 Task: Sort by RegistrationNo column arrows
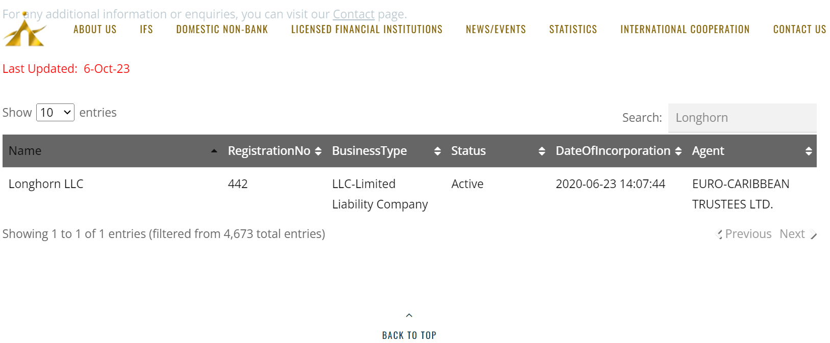[318, 151]
